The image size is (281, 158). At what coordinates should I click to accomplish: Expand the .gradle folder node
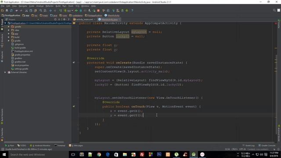point(9,27)
